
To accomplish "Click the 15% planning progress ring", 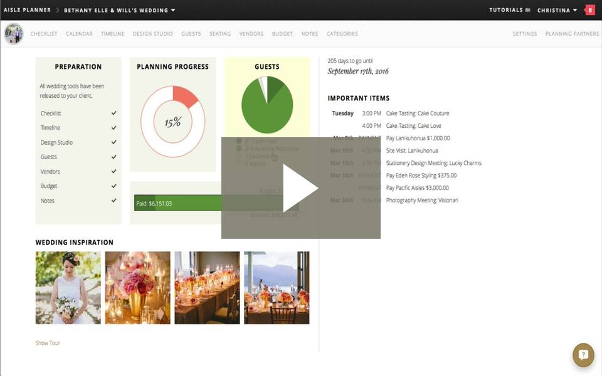I will [173, 122].
